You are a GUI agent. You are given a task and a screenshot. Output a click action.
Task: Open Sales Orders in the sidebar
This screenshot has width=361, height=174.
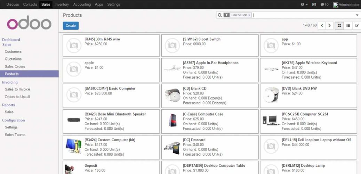[x=15, y=66]
